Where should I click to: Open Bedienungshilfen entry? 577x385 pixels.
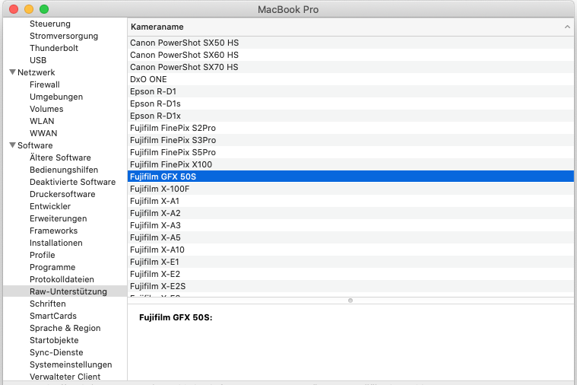(x=64, y=170)
